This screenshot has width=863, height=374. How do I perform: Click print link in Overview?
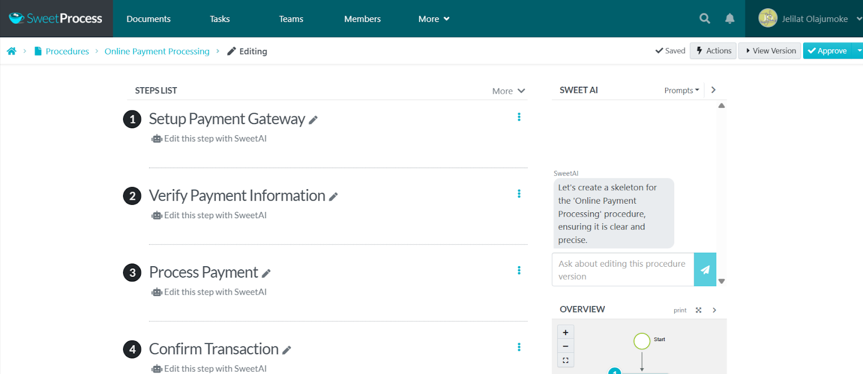[680, 310]
